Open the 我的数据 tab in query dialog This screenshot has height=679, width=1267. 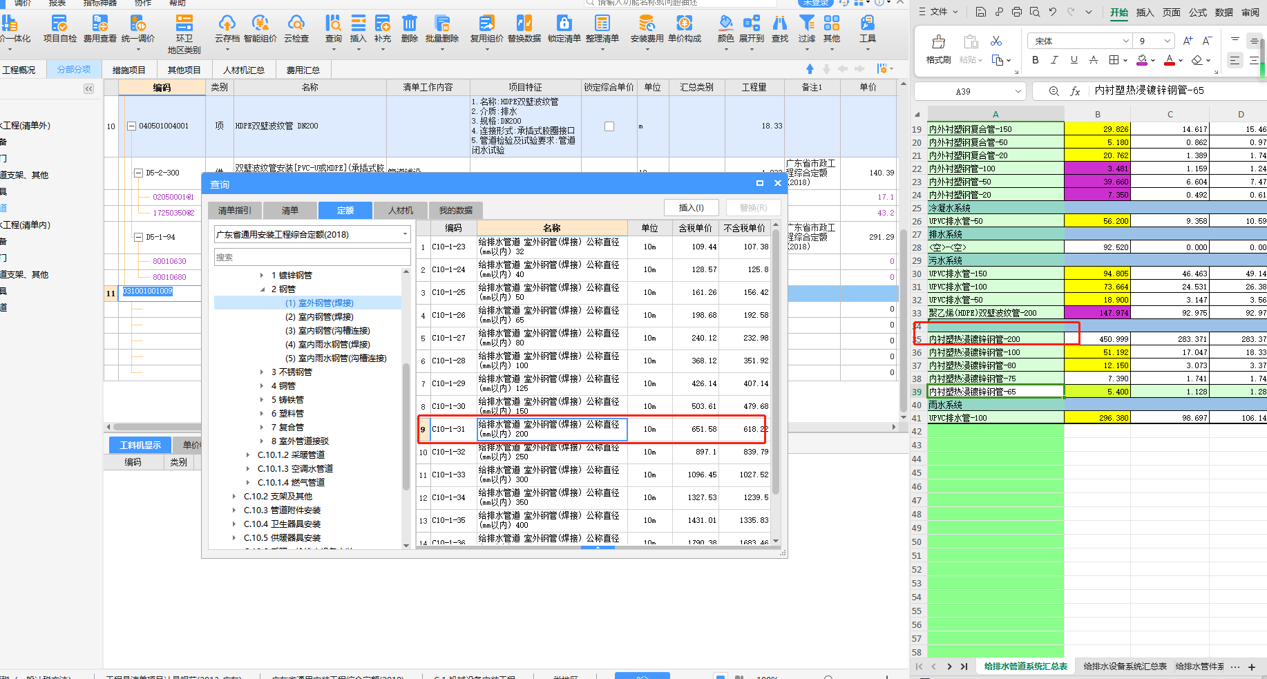point(456,210)
